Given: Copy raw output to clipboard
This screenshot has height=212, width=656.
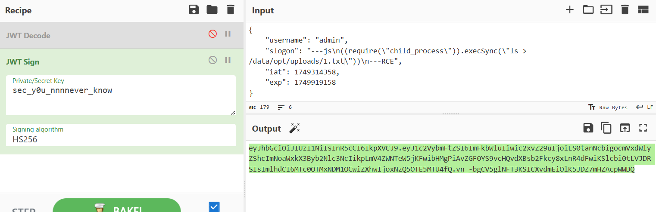Looking at the screenshot, I should coord(606,128).
